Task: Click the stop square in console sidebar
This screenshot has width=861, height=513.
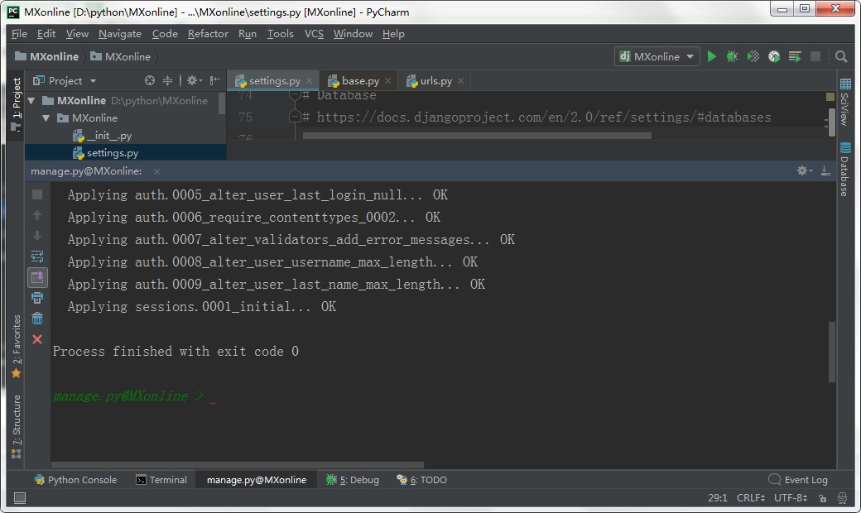Action: click(37, 194)
